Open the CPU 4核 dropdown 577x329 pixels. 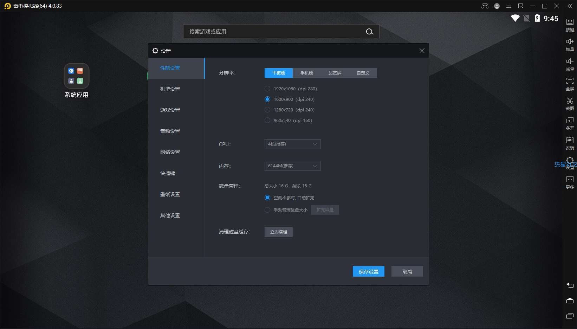tap(293, 144)
